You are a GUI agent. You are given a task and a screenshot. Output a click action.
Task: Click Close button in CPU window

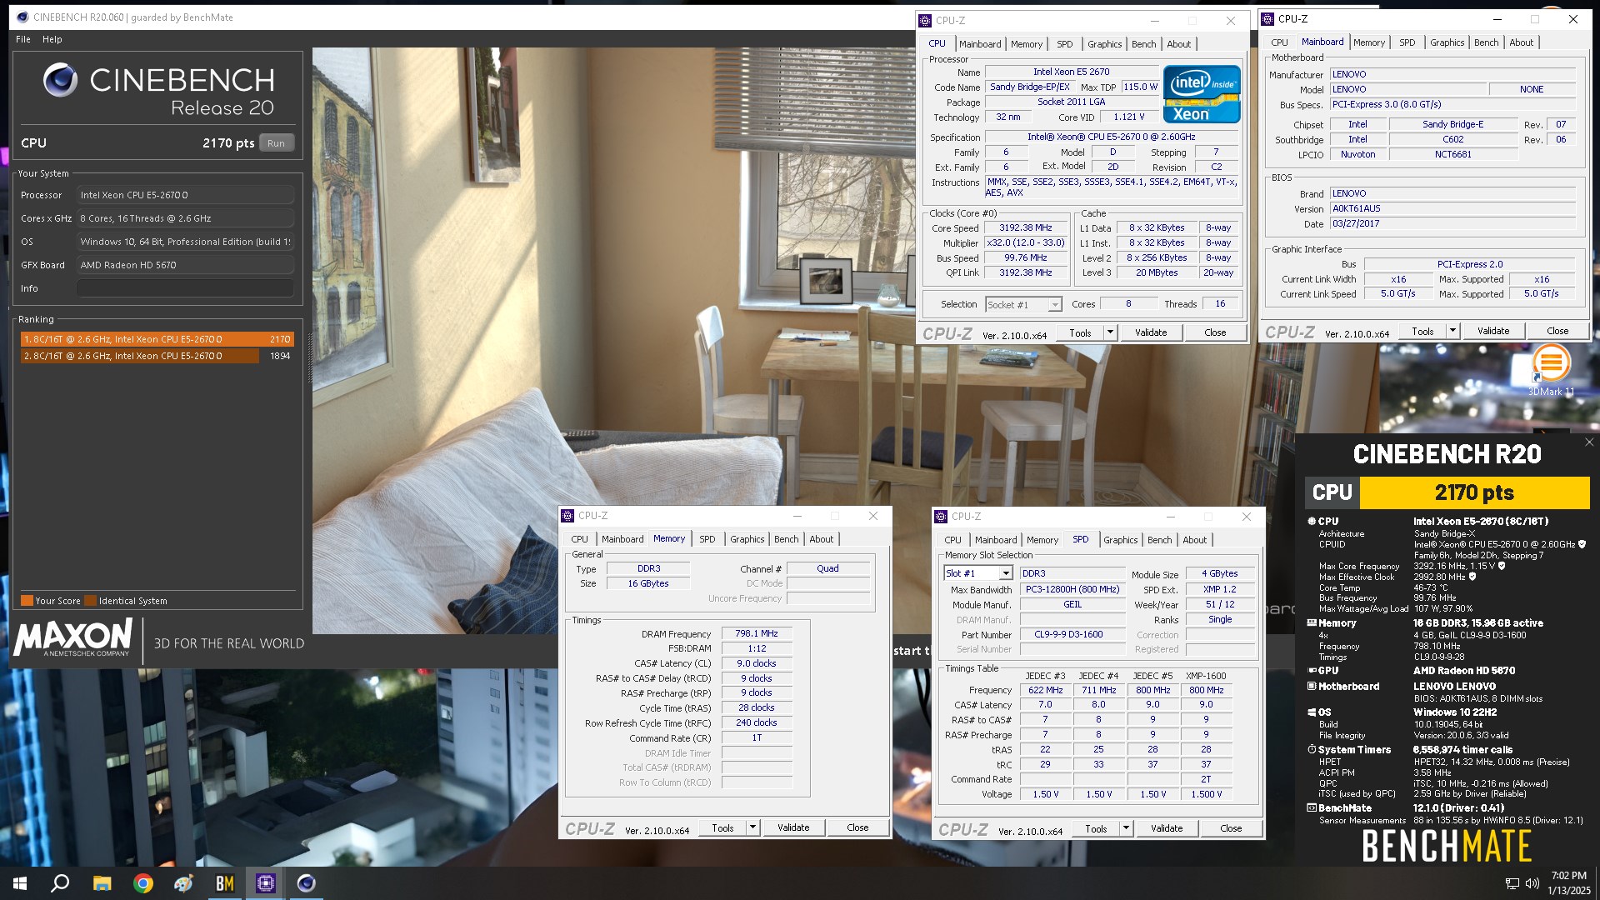click(1215, 332)
